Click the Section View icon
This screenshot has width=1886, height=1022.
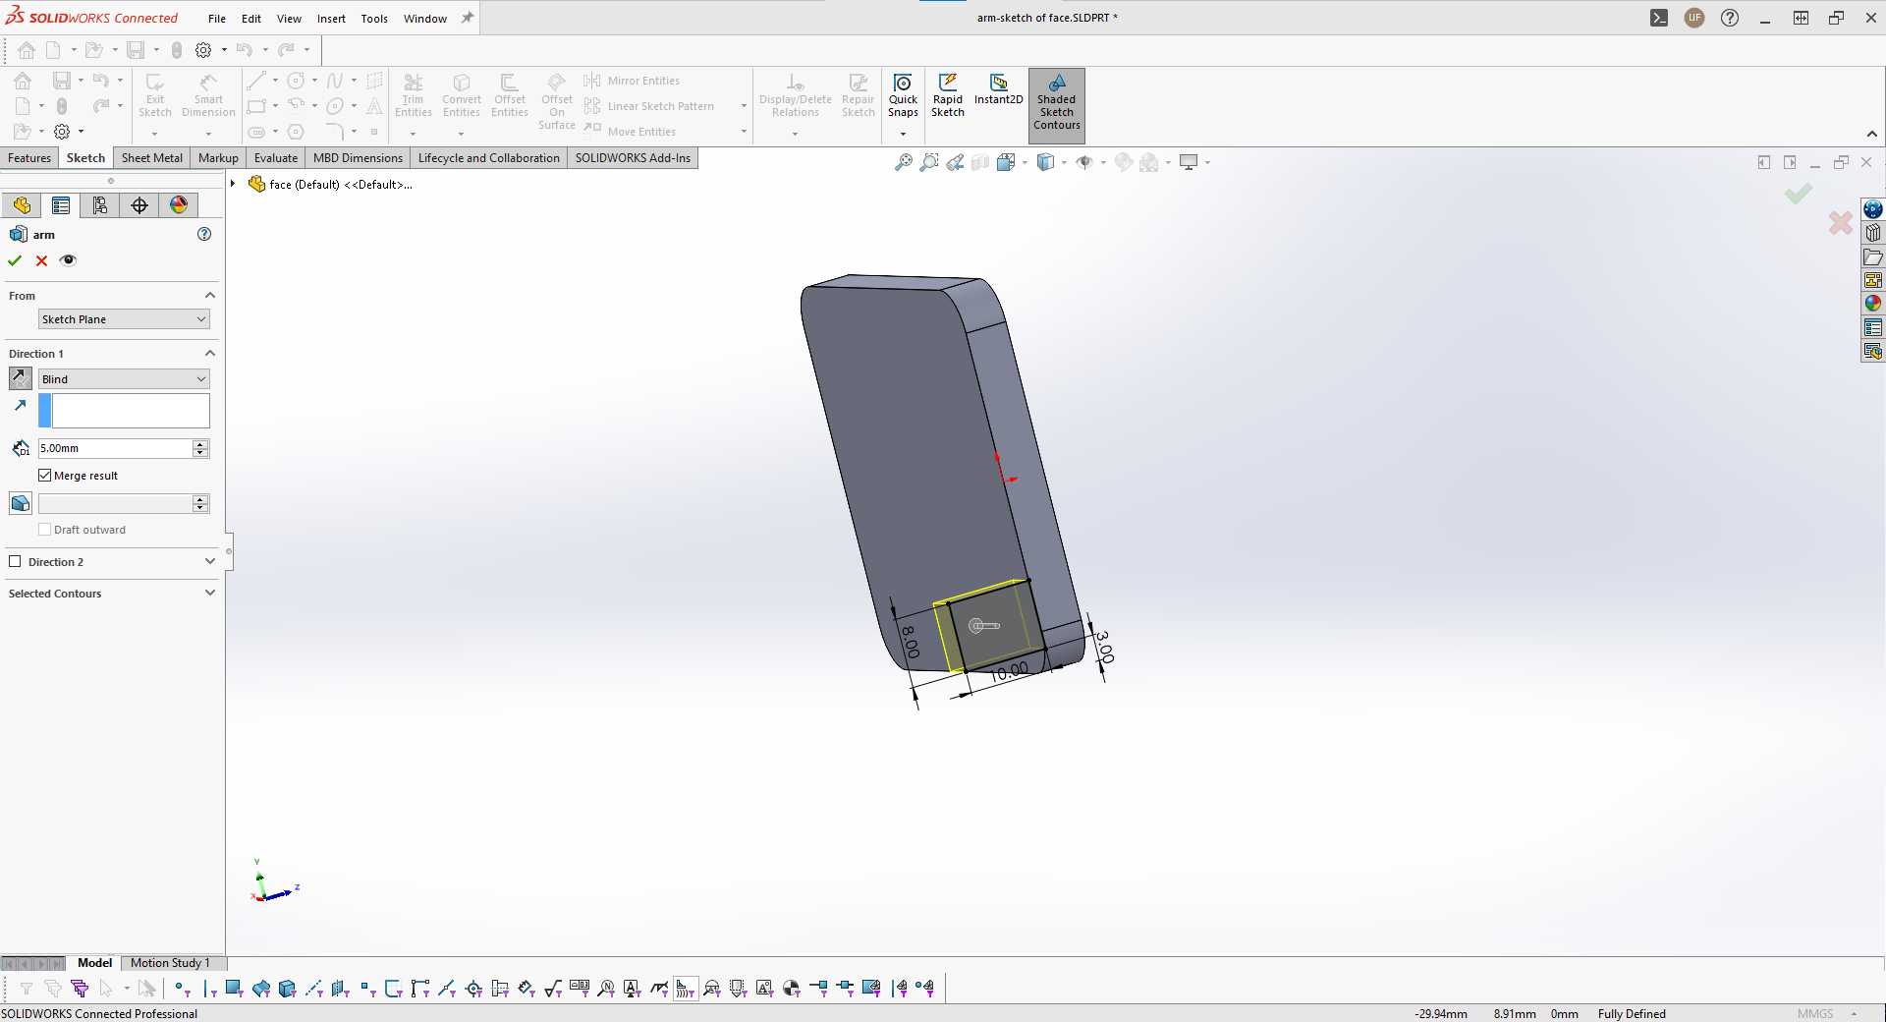coord(980,162)
